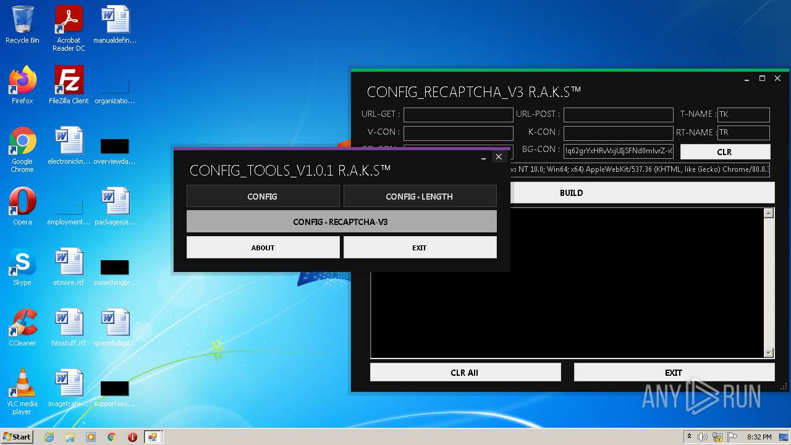
Task: Click into the BG-CON text field
Action: click(618, 151)
